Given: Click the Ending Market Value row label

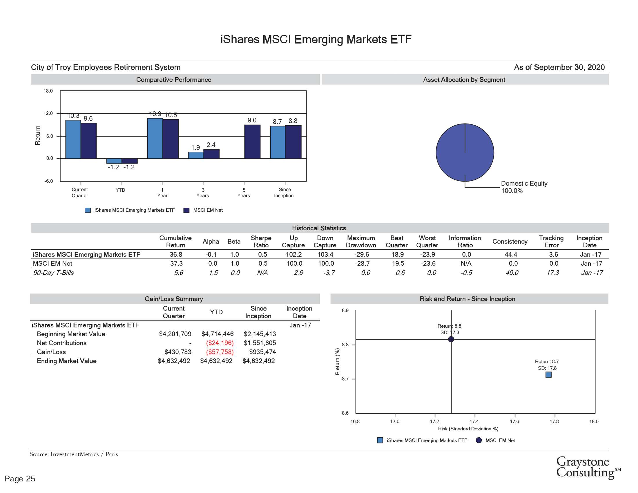Looking at the screenshot, I should click(67, 361).
